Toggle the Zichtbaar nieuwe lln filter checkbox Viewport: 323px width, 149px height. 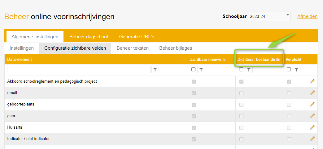pos(194,69)
